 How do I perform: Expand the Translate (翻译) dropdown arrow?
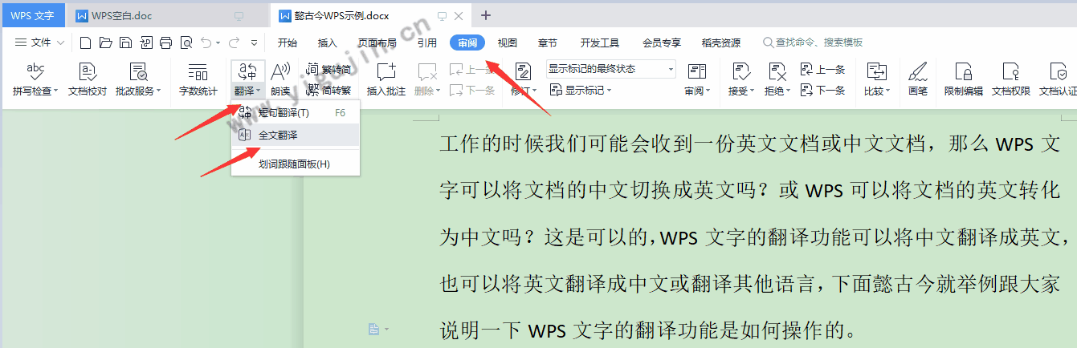point(259,91)
